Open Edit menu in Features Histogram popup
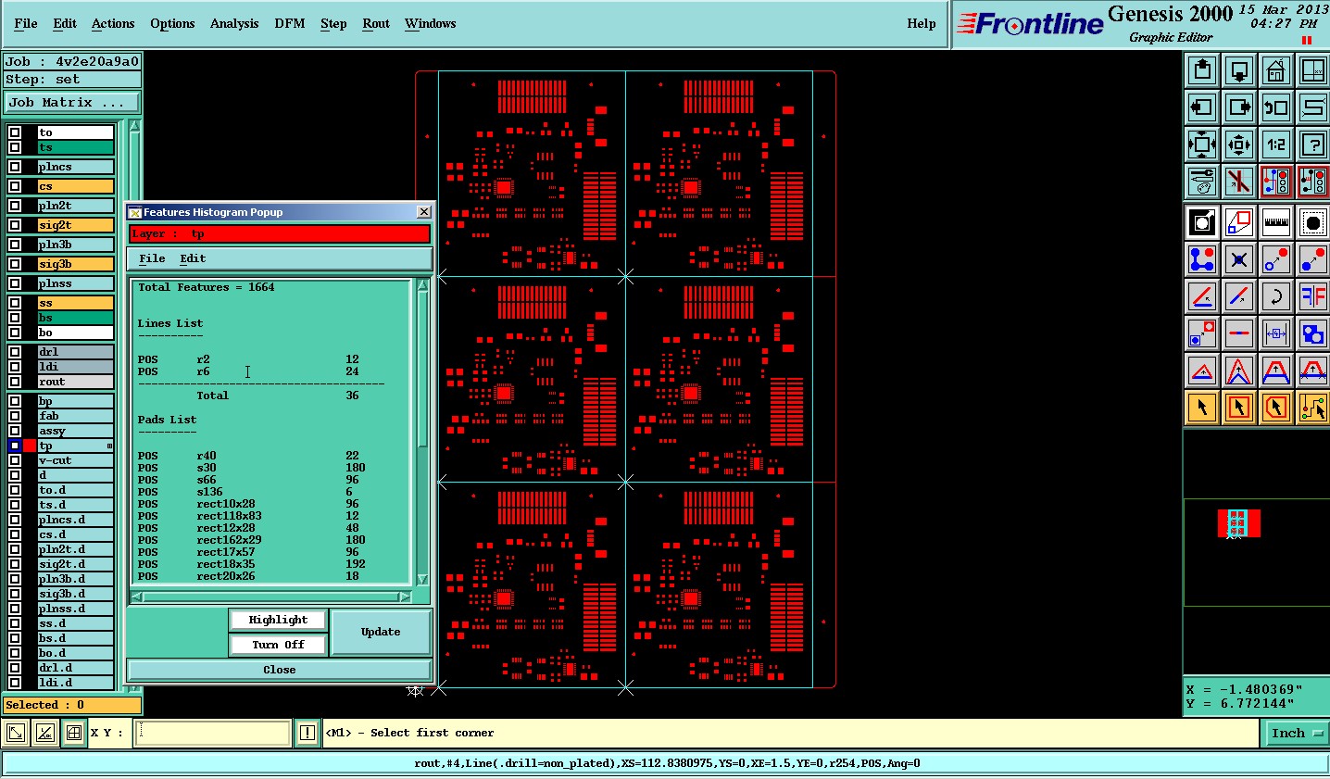 pos(193,258)
